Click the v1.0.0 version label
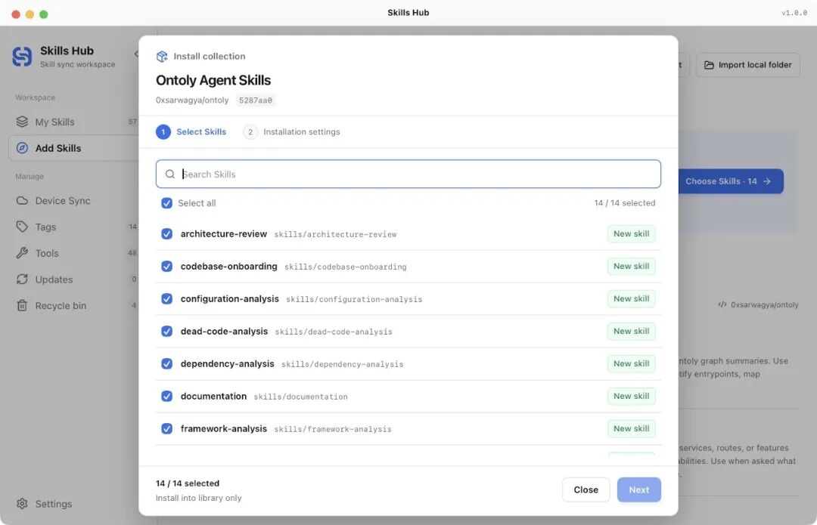Image resolution: width=817 pixels, height=525 pixels. 794,13
